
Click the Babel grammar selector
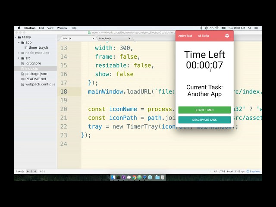(x=230, y=172)
